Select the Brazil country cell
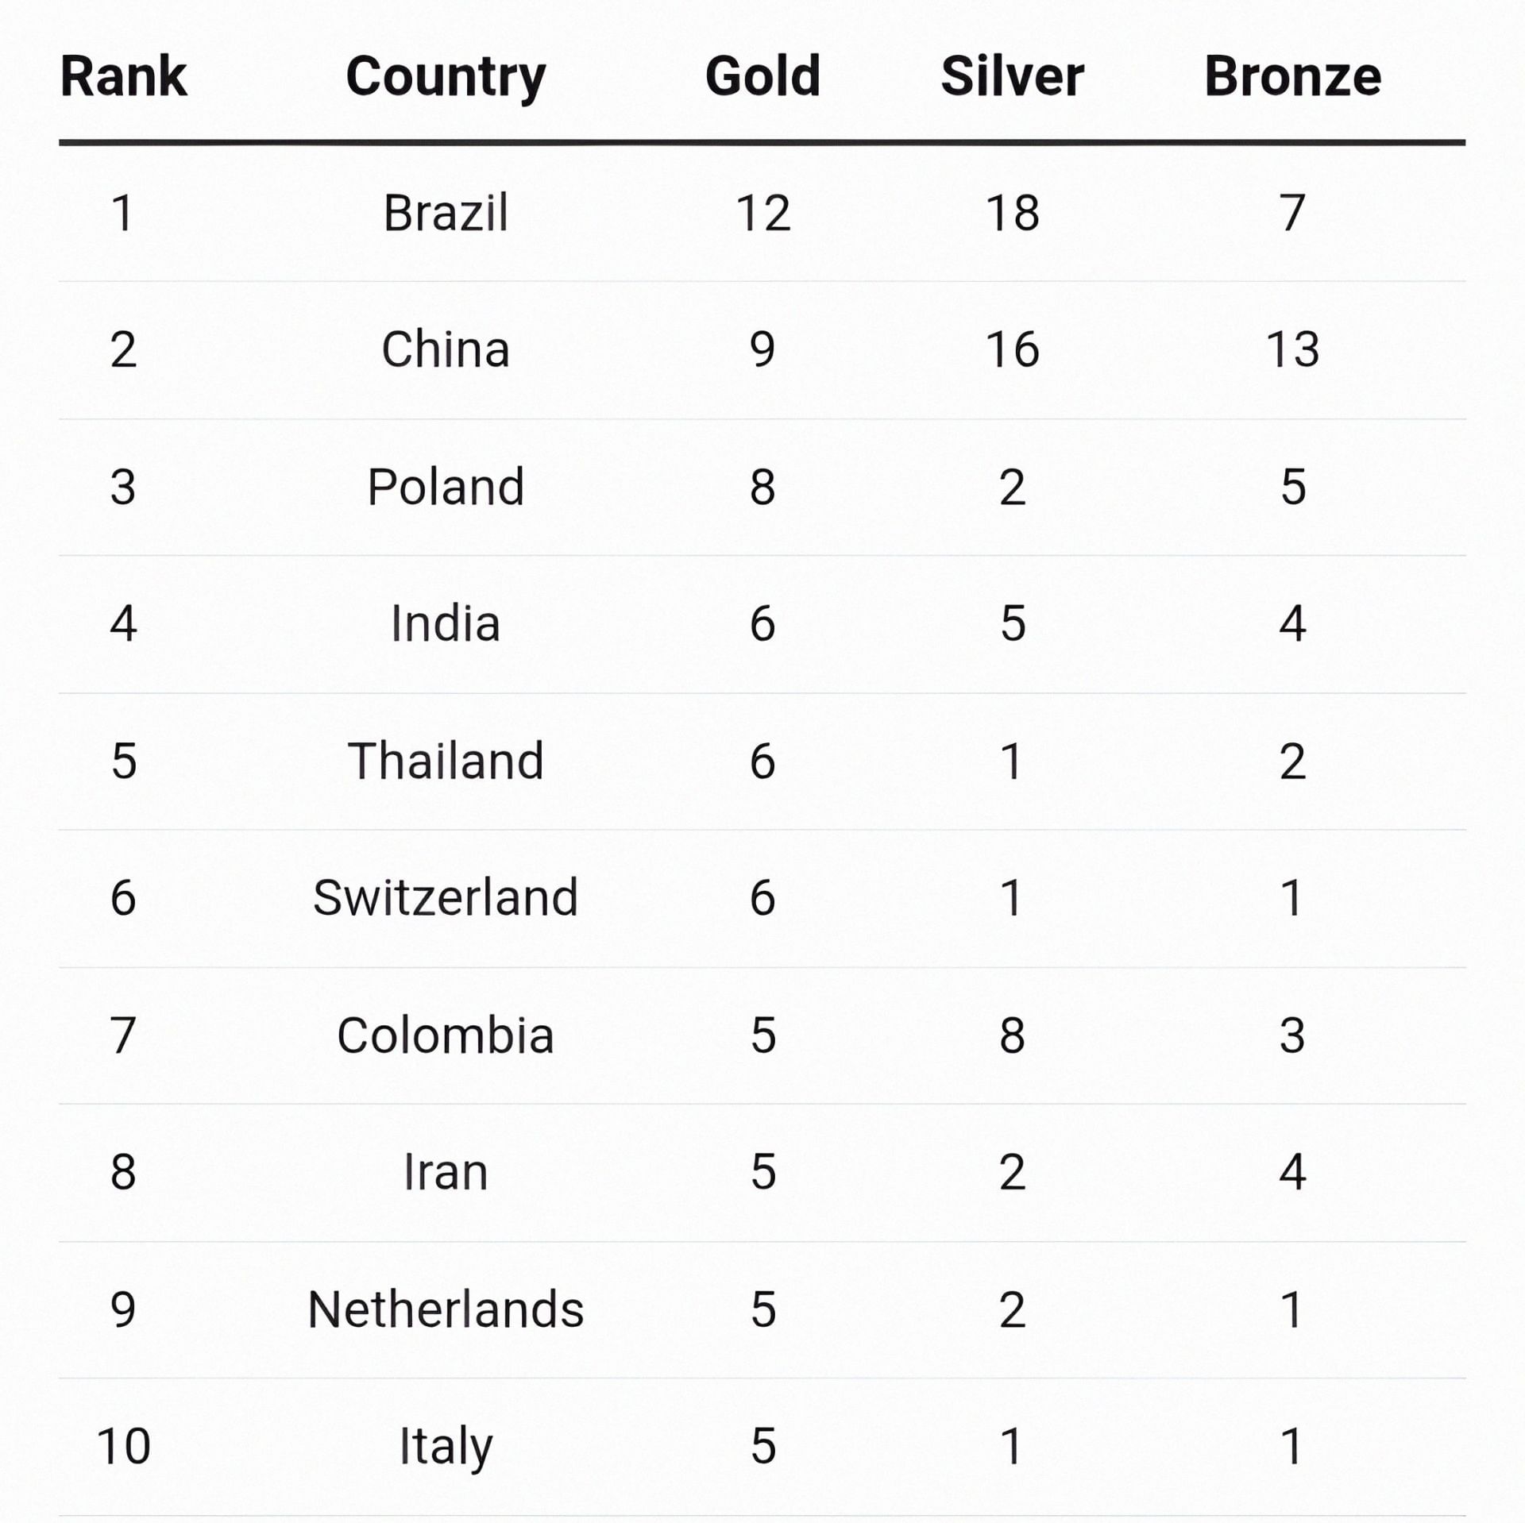1525x1523 pixels. coord(446,213)
